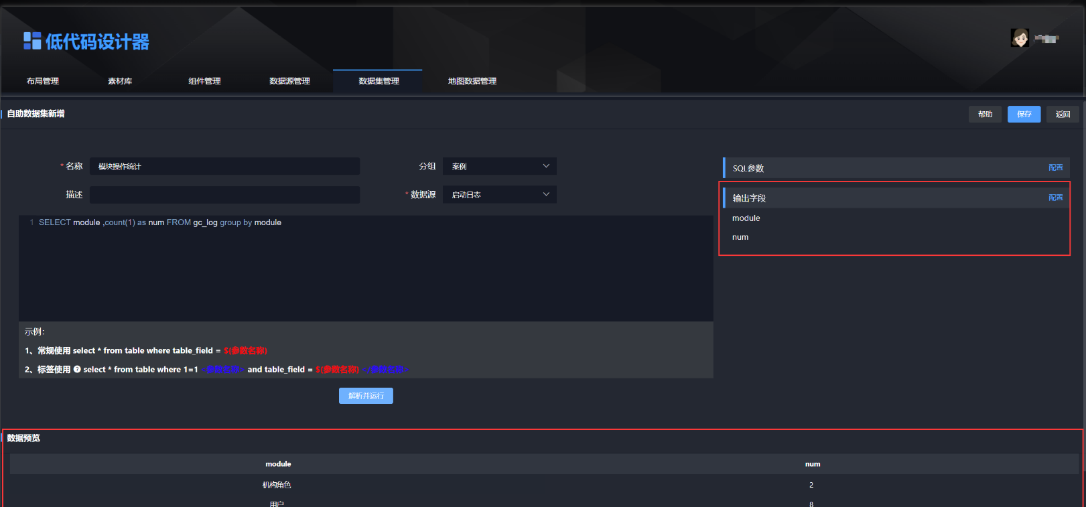
Task: Click the 数据预览 section title
Action: (x=23, y=438)
